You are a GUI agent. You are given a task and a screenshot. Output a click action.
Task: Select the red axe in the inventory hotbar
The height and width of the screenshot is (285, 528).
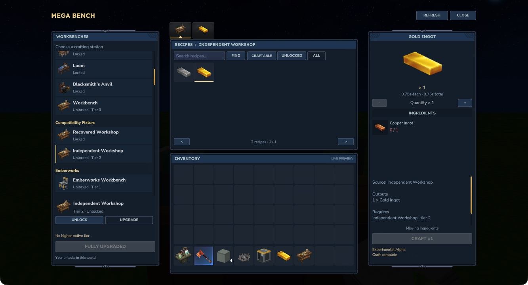point(204,256)
